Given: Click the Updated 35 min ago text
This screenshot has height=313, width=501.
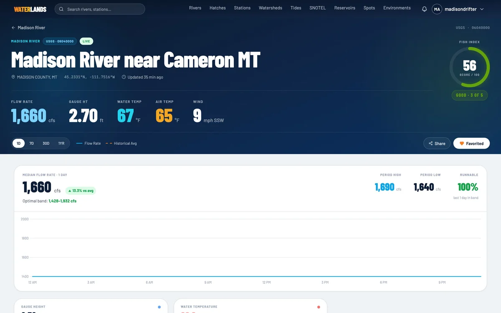Looking at the screenshot, I should pyautogui.click(x=145, y=77).
